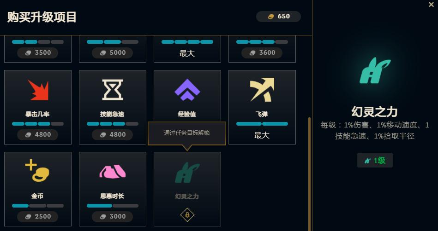Buy 技能急速 upgrade for 4800

[x=112, y=134]
